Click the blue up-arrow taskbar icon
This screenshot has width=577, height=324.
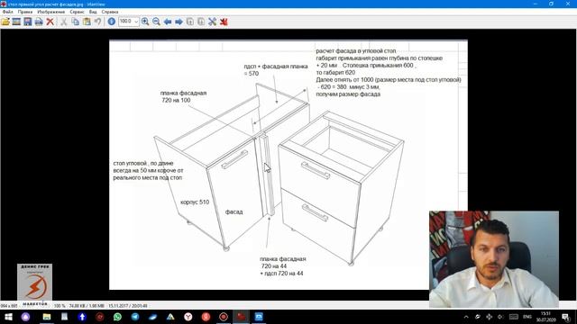[82, 317]
